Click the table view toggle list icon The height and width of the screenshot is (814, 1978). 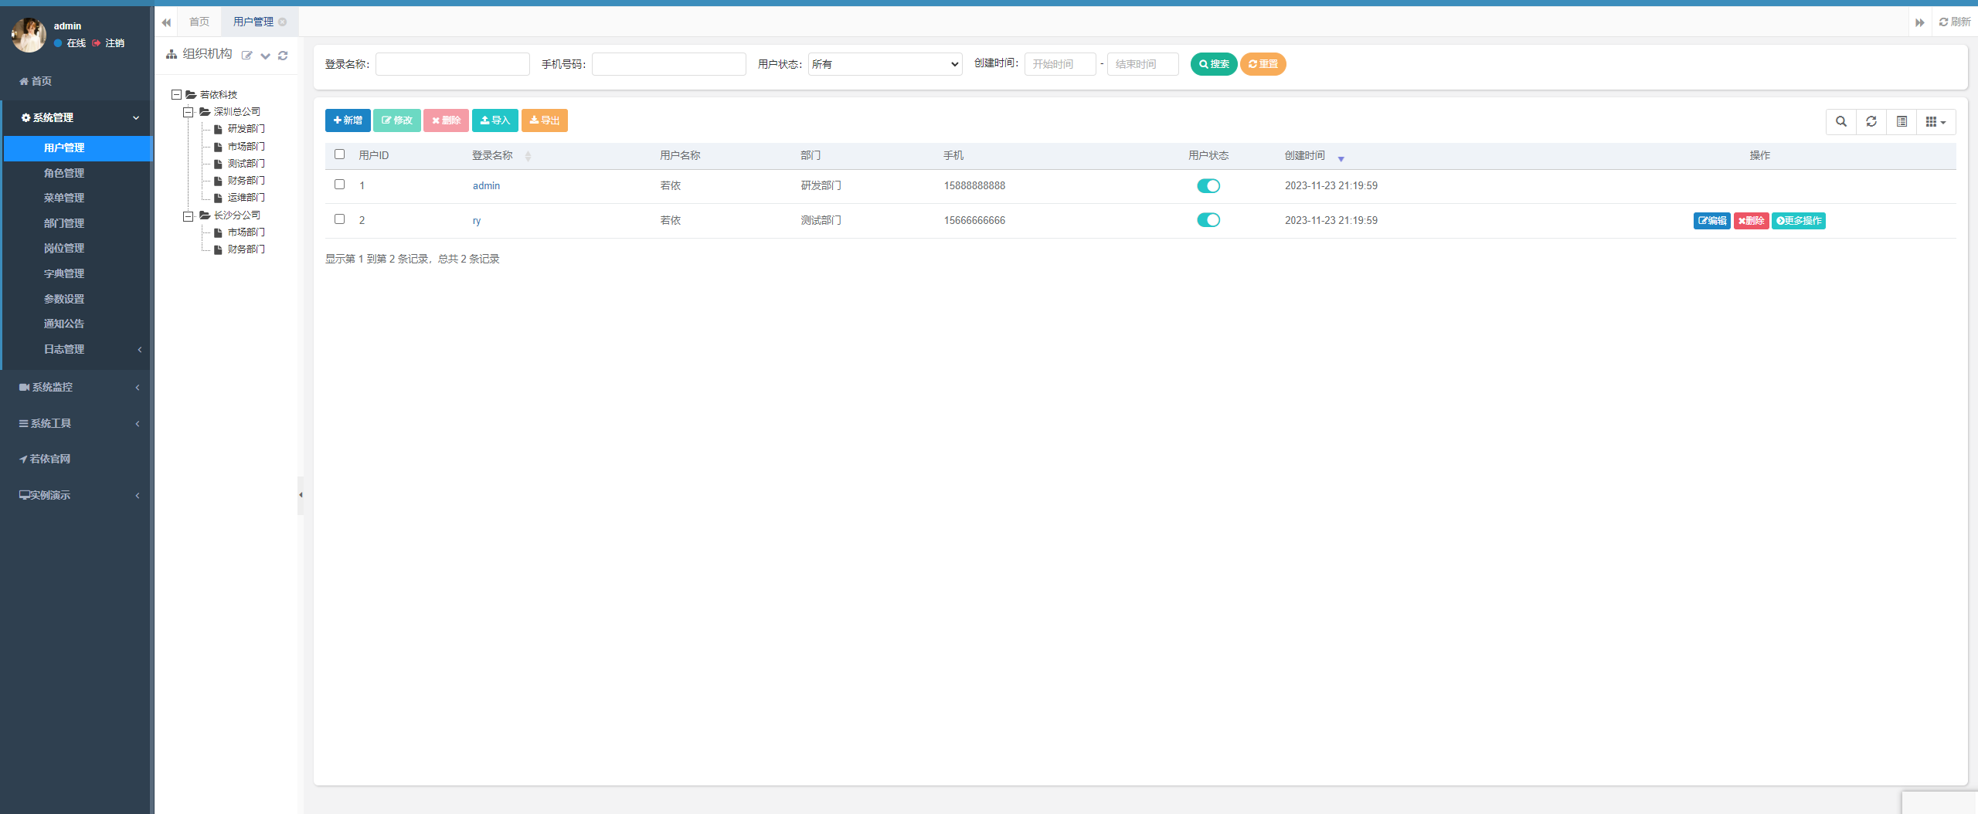point(1902,121)
